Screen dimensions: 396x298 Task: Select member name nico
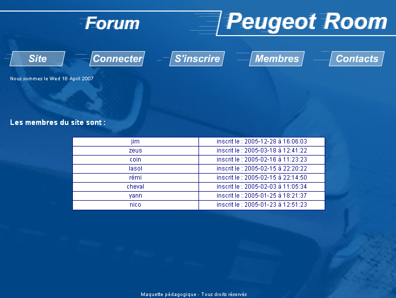click(x=135, y=205)
